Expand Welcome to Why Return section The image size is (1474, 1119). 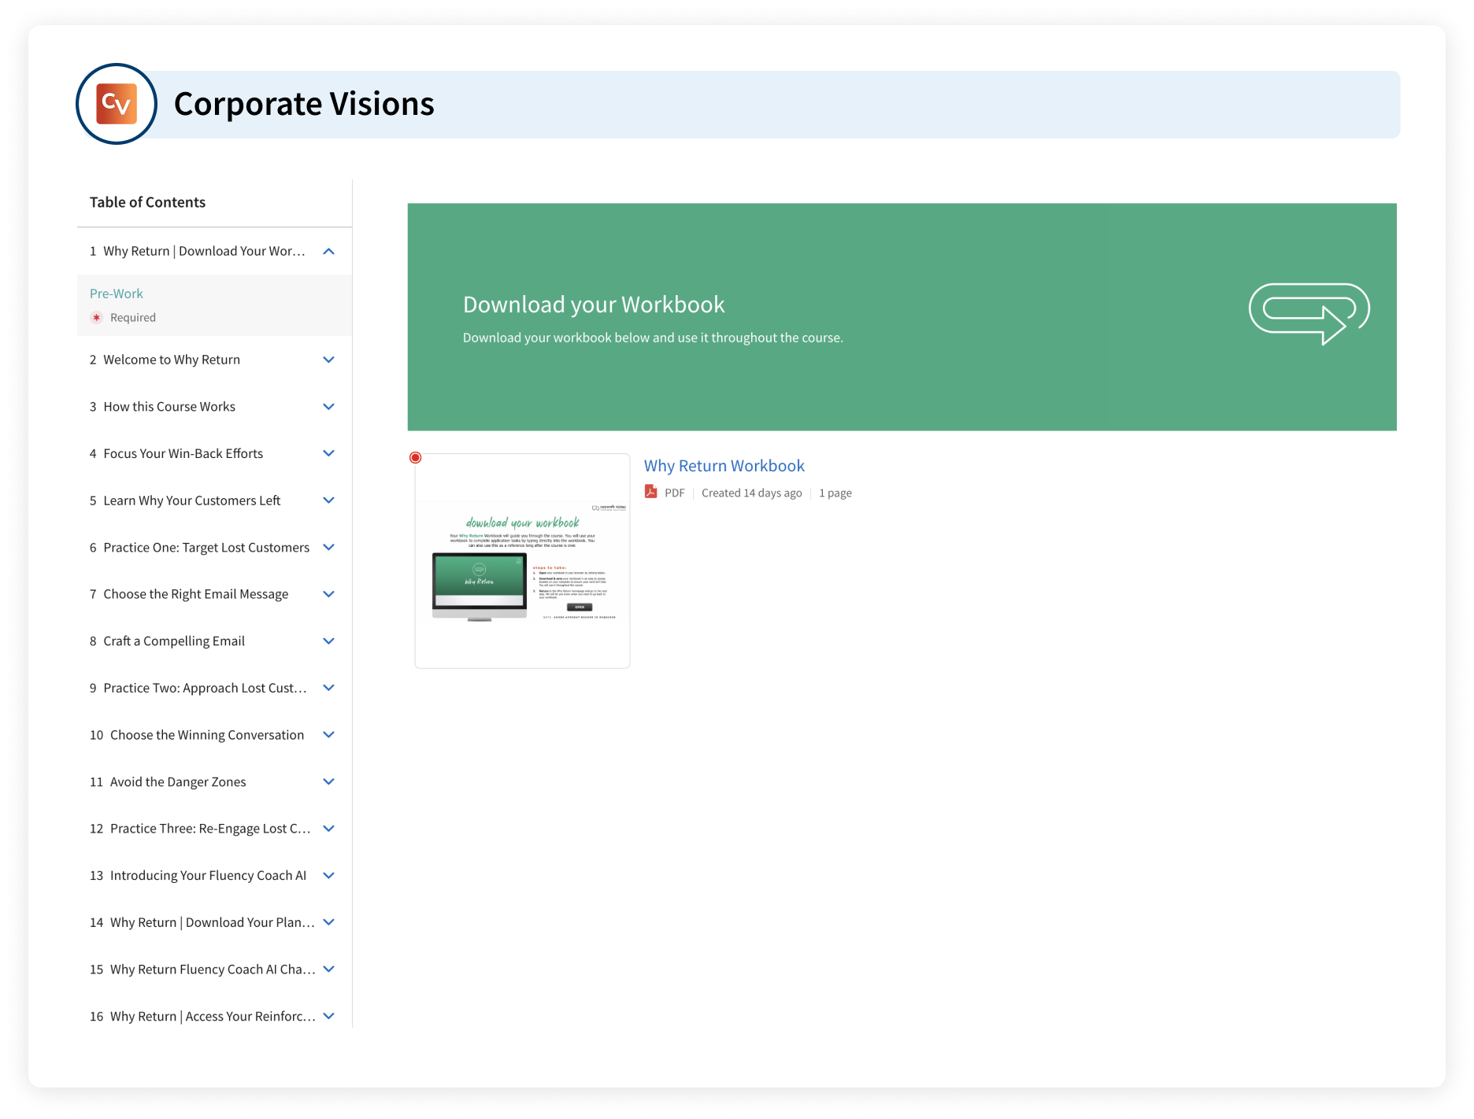coord(329,360)
